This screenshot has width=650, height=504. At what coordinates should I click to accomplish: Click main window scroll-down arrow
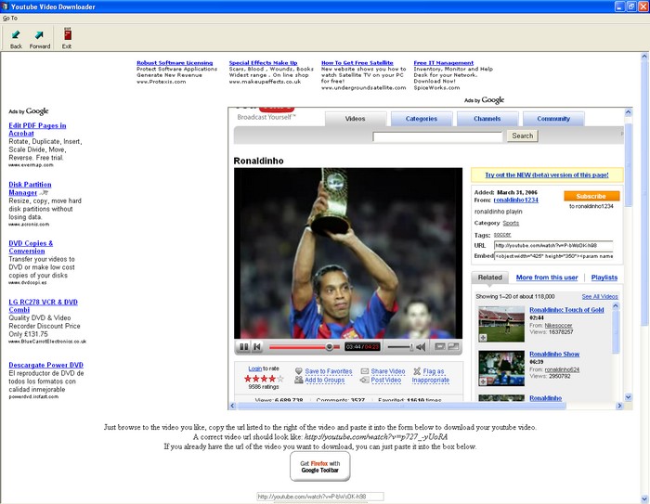point(644,498)
